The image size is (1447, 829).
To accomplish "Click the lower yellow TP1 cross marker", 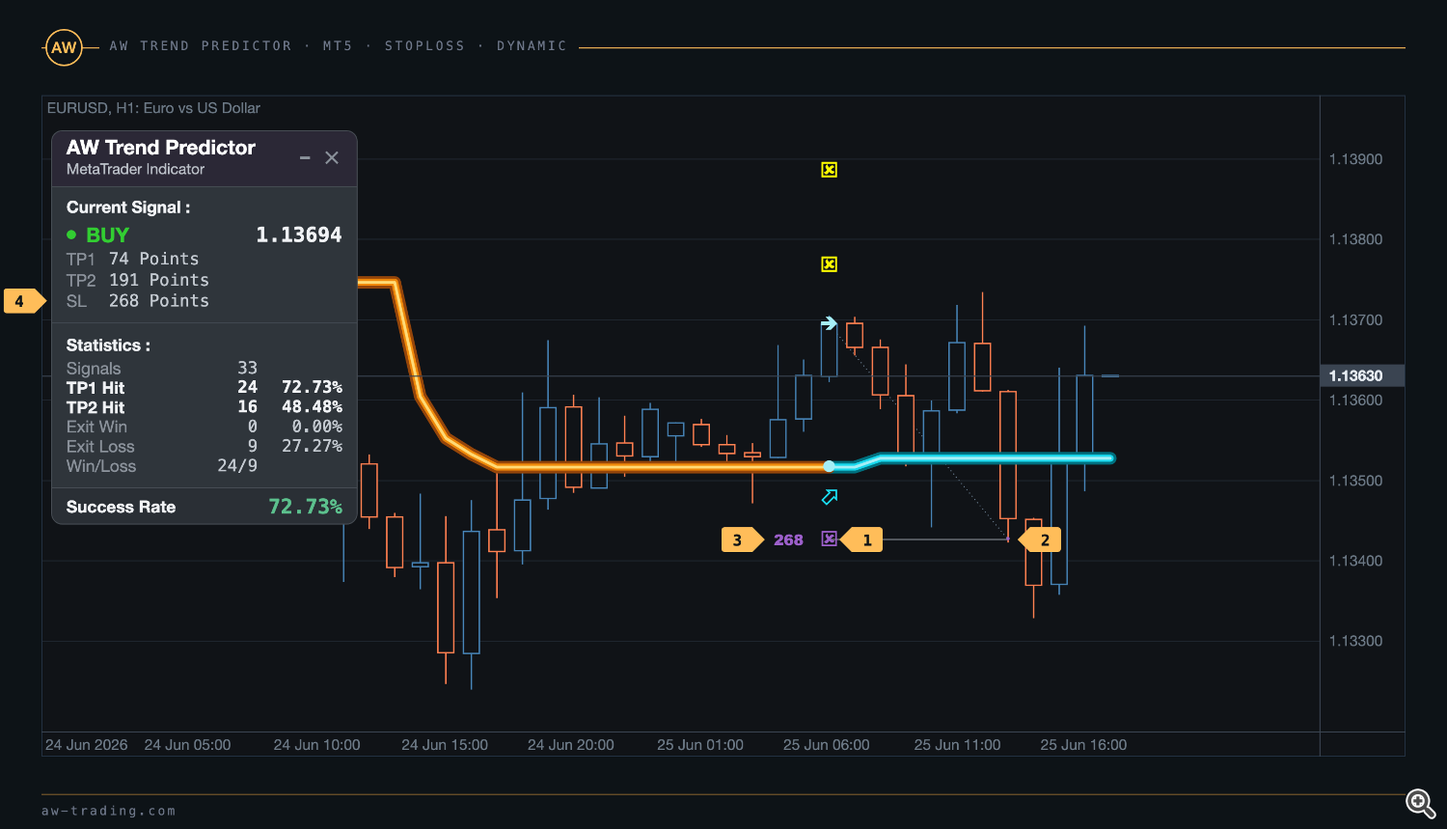I will click(x=829, y=264).
